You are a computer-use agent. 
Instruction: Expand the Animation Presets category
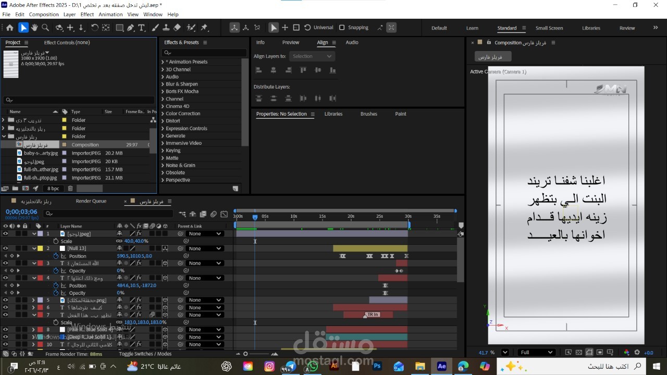(163, 62)
